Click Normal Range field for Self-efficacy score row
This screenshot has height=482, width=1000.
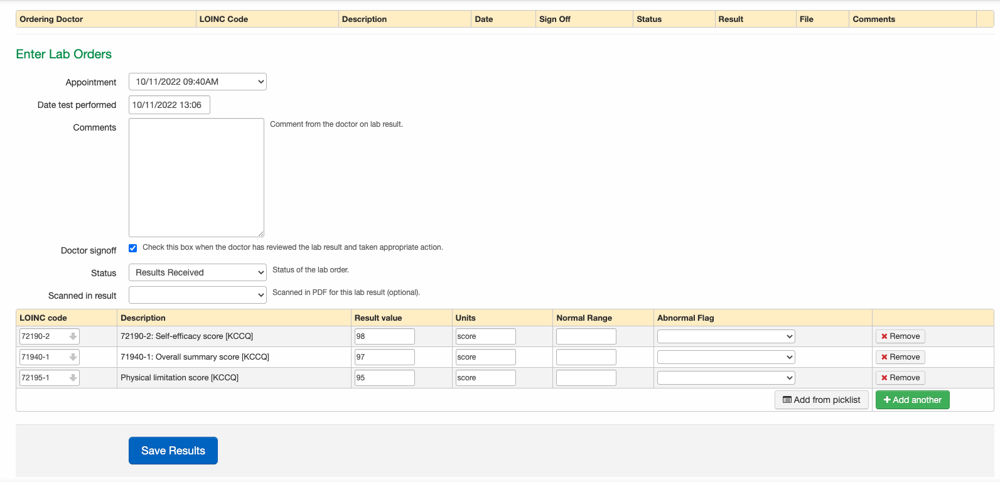(586, 336)
